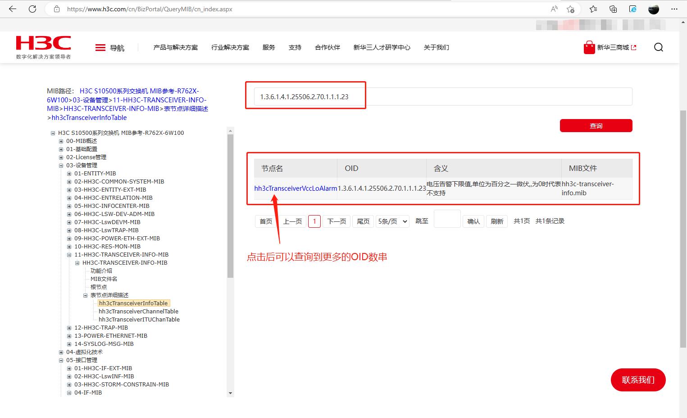
Task: Select 09-HH3C-POWER-ETH-EXT-MIB tree item
Action: click(117, 239)
